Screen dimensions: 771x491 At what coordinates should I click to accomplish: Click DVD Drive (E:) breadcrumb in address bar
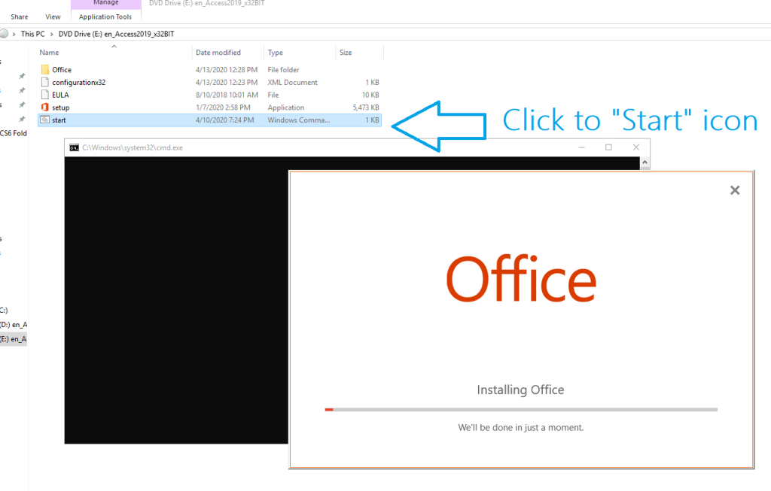[x=116, y=34]
